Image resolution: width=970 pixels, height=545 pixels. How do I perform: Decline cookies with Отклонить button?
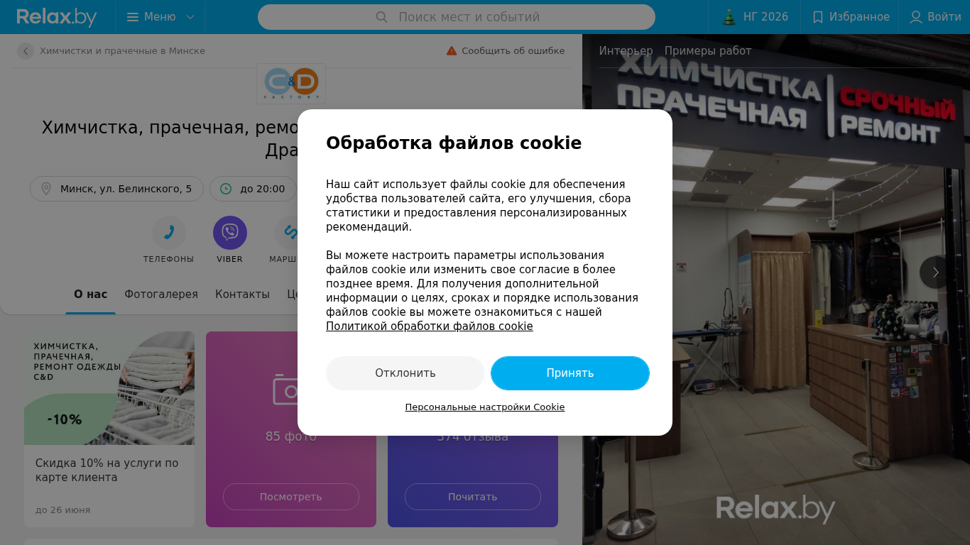point(405,373)
